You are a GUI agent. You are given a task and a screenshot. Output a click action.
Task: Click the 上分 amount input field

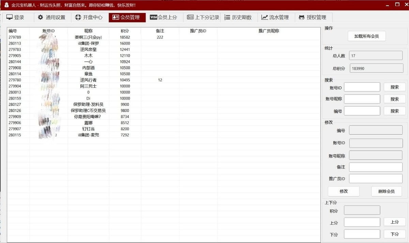point(362,222)
